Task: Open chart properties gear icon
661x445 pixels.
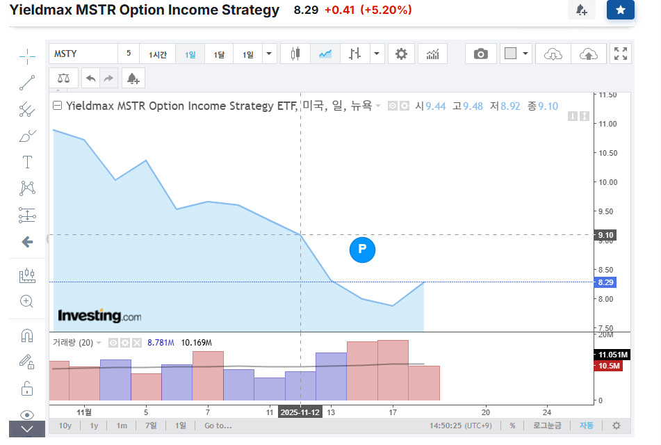Action: point(401,54)
